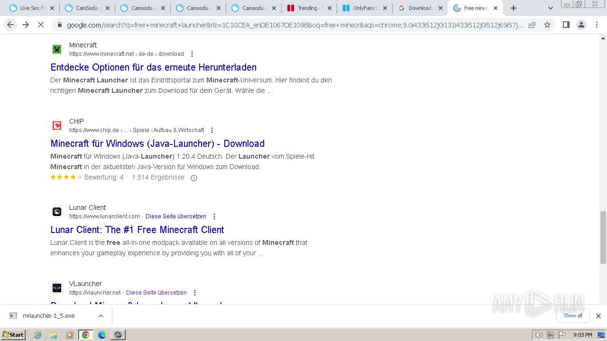The image size is (607, 341).
Task: Go back to the previous page
Action: coord(10,25)
